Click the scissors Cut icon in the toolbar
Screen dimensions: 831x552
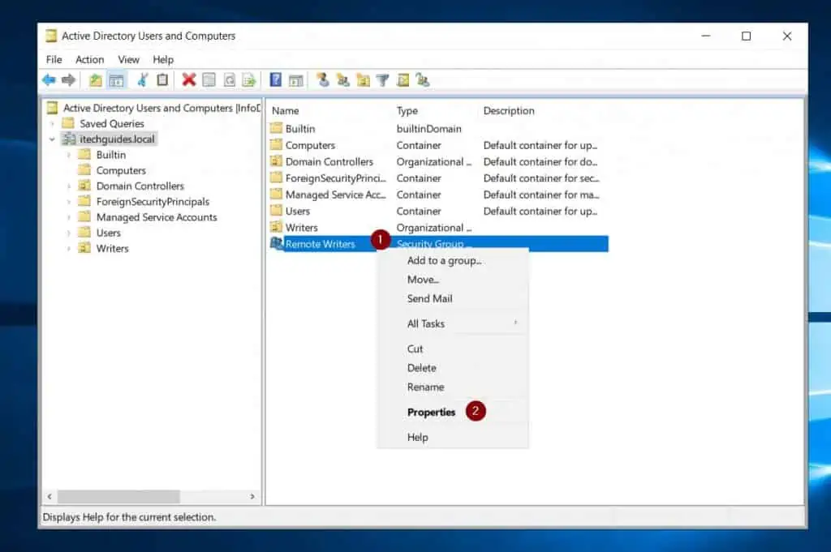143,80
